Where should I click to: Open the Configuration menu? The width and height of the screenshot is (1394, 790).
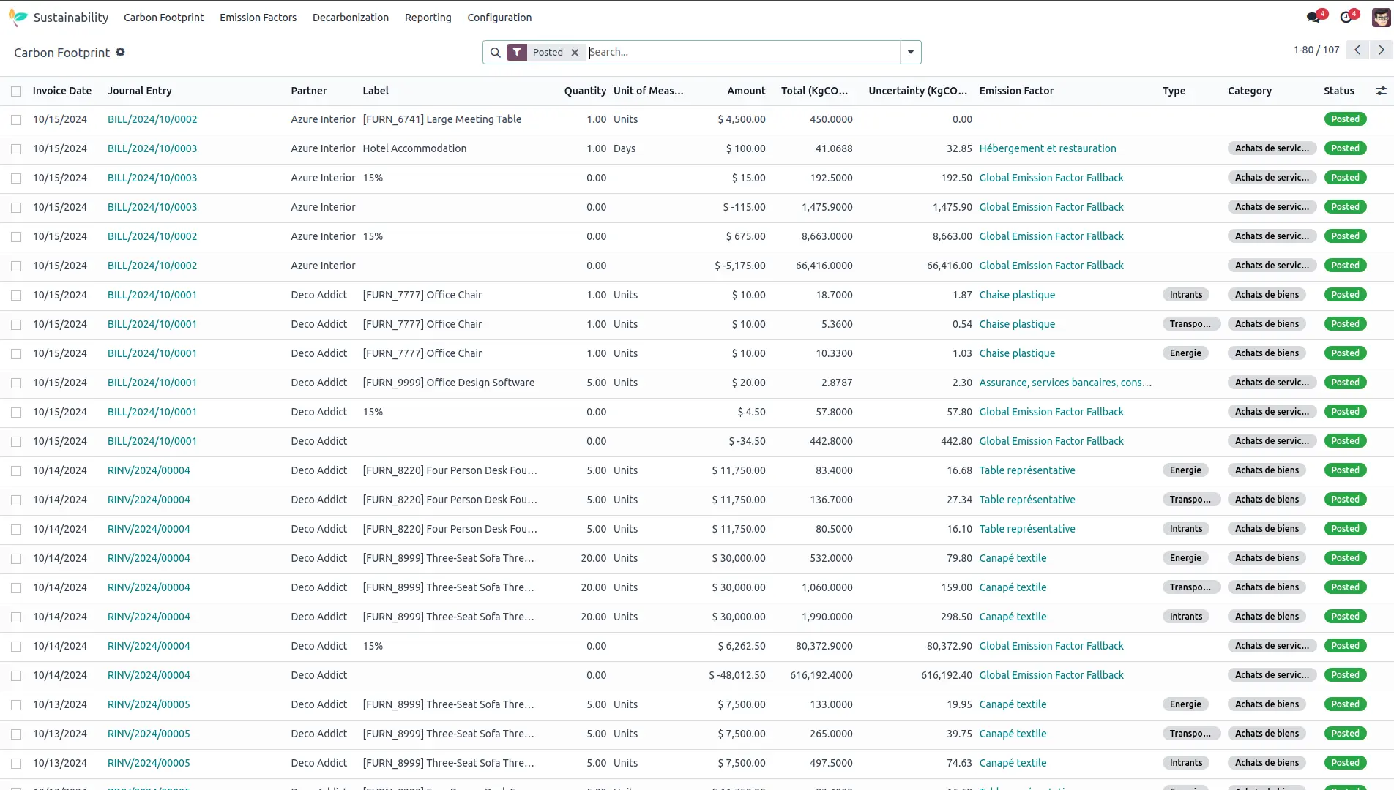point(499,18)
